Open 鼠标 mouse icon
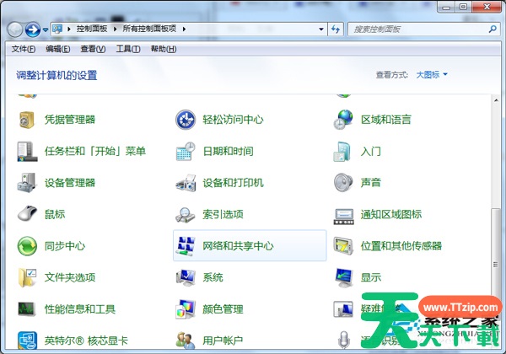Viewport: 506px width, 354px height. coord(28,214)
